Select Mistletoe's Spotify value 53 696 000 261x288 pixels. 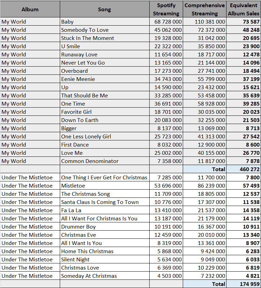tap(166, 186)
